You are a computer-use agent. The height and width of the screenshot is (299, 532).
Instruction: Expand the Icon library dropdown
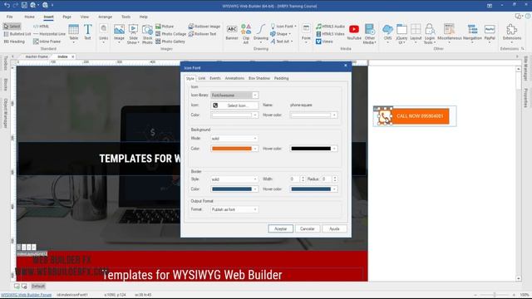[x=255, y=96]
